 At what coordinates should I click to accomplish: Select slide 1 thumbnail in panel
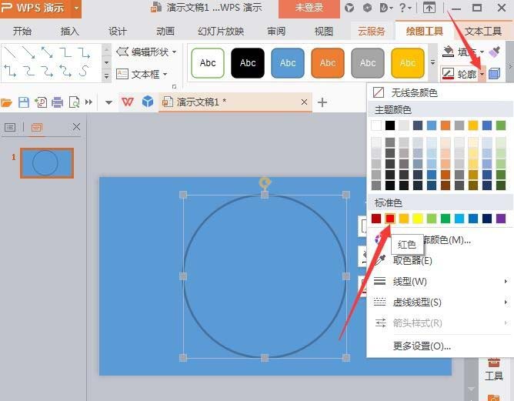click(x=47, y=163)
